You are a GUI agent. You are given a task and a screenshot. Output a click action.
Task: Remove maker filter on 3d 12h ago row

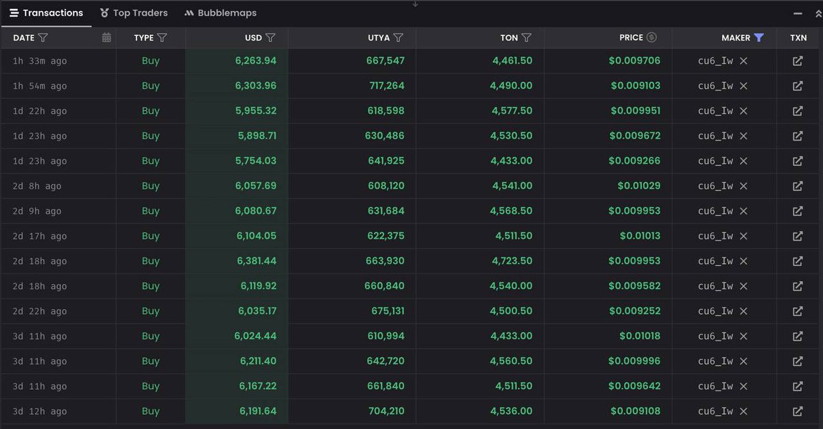(743, 411)
